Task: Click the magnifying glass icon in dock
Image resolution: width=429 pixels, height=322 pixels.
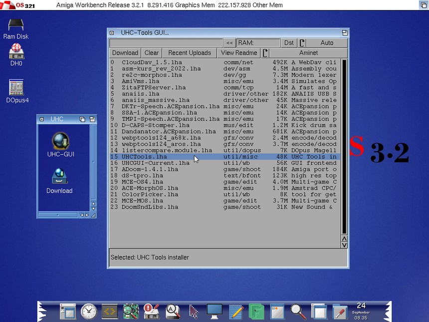Action: [x=298, y=311]
